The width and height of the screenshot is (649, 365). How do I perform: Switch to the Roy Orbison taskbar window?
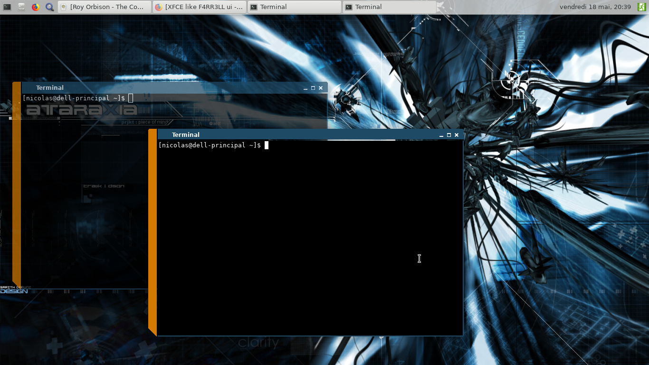coord(105,7)
